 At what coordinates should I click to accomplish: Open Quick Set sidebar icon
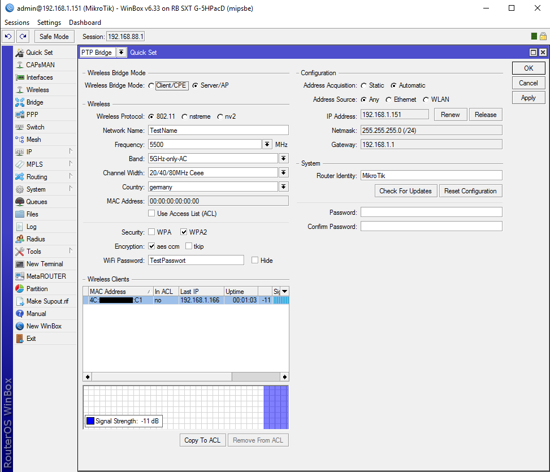[20, 53]
